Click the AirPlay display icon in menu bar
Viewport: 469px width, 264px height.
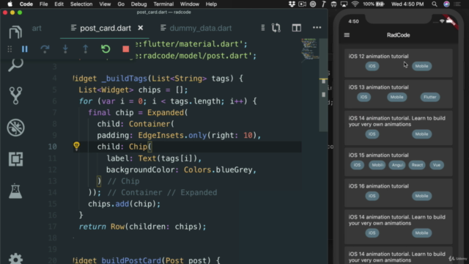344,4
